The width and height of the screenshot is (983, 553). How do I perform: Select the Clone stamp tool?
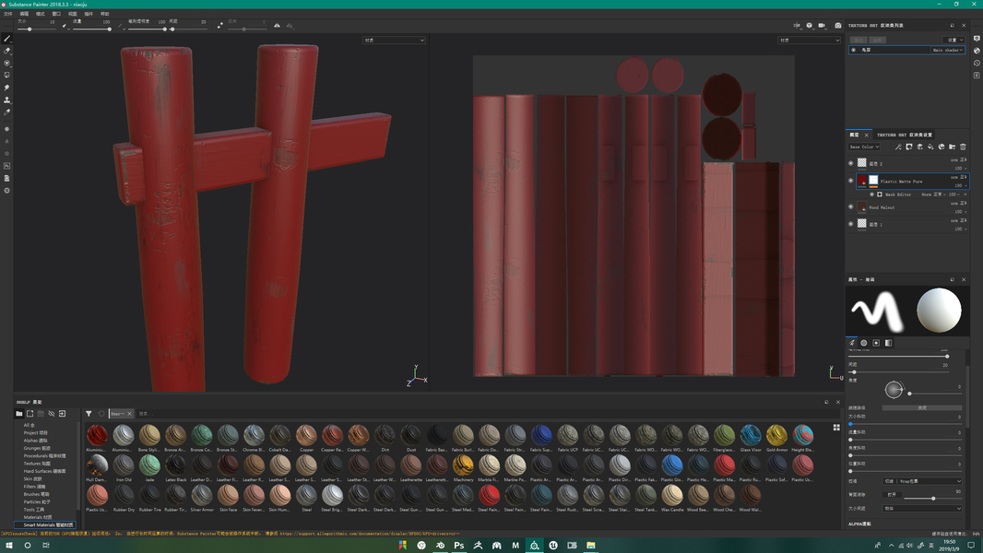tap(6, 100)
